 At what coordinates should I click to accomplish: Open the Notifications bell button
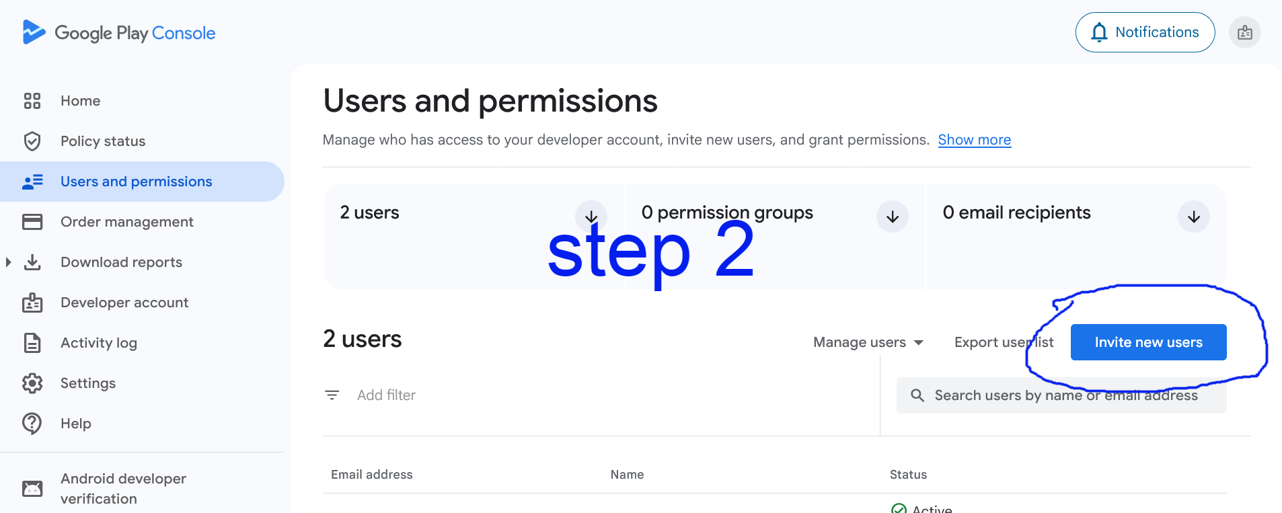pyautogui.click(x=1145, y=32)
